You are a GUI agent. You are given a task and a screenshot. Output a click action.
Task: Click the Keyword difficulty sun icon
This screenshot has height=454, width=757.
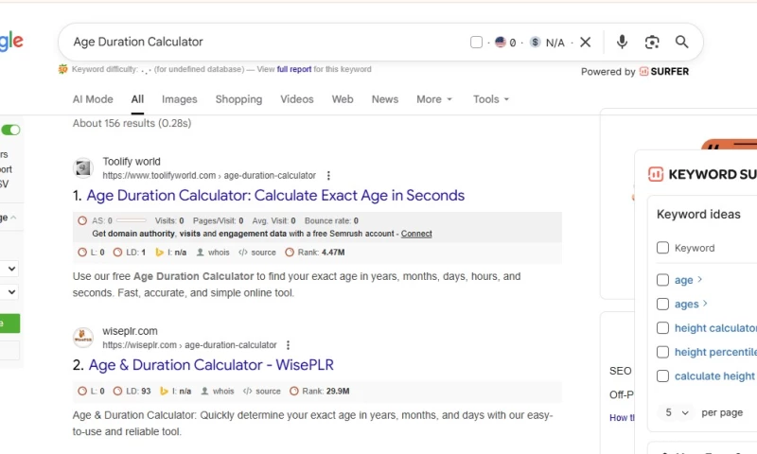tap(62, 69)
